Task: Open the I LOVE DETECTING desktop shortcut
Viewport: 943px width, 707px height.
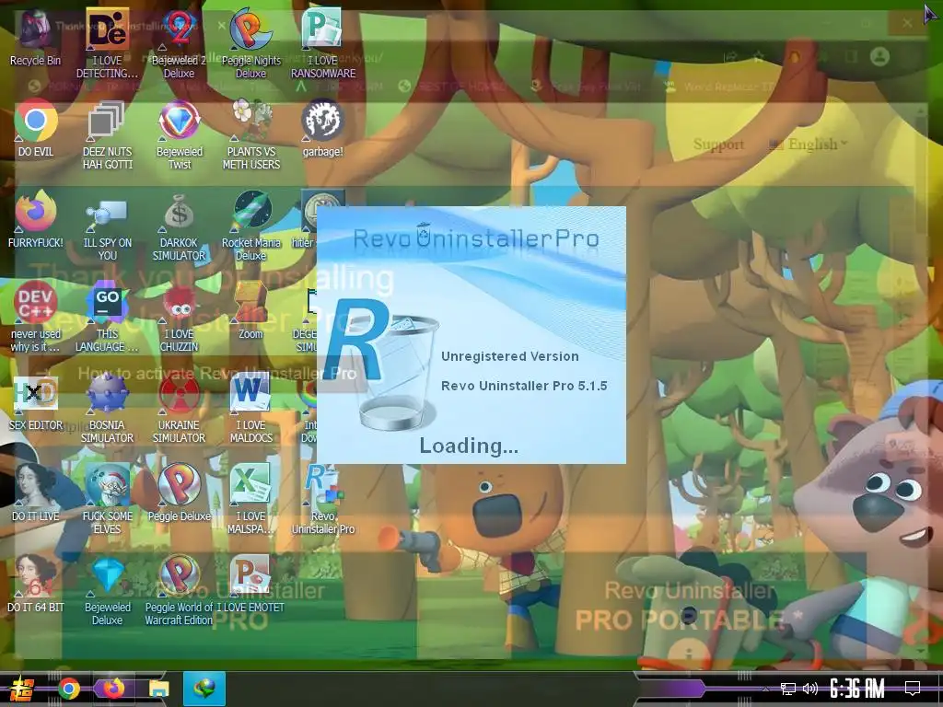Action: pyautogui.click(x=107, y=44)
